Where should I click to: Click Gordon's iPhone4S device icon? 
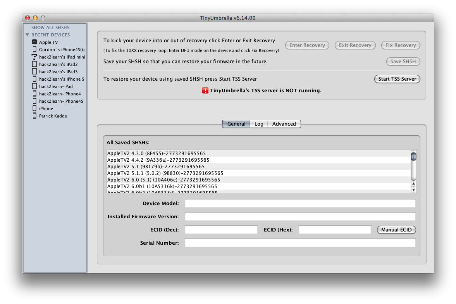34,50
